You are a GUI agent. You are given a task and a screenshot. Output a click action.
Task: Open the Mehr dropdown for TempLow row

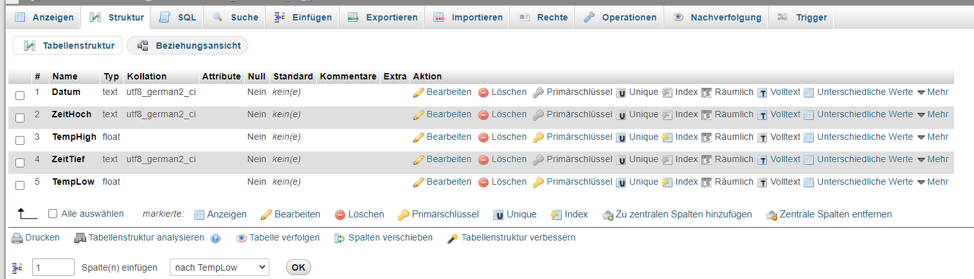point(933,182)
